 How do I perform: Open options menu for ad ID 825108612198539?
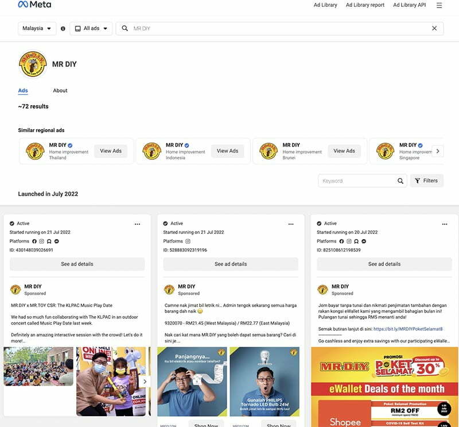click(x=445, y=224)
